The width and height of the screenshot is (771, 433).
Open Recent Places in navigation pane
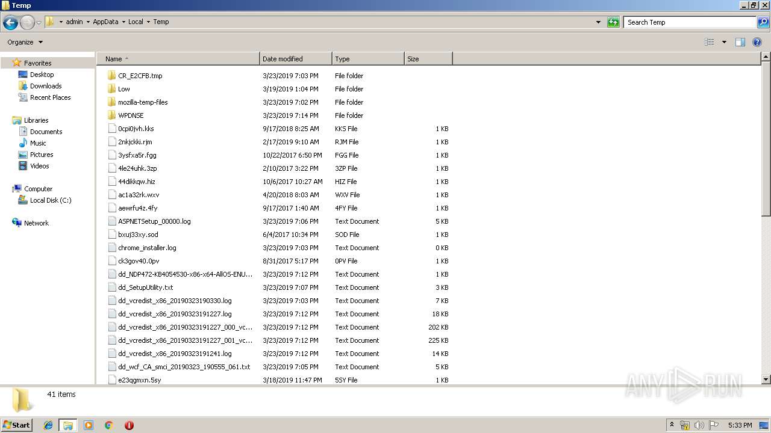tap(50, 97)
